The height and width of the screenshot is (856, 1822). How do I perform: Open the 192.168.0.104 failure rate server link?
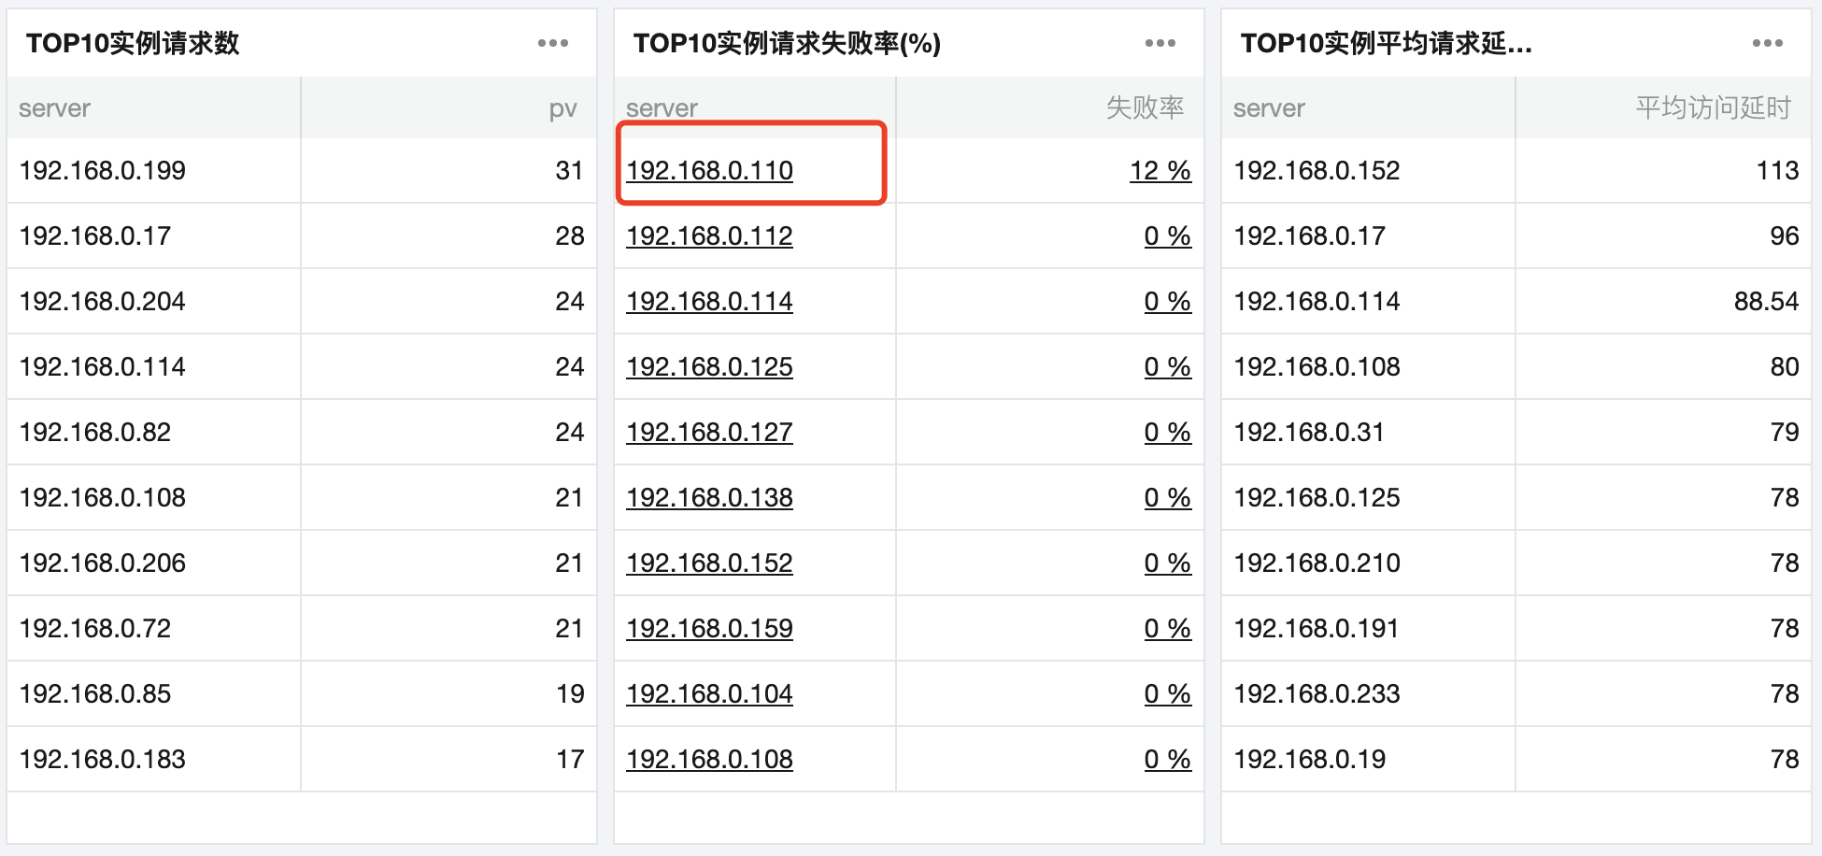point(709,694)
